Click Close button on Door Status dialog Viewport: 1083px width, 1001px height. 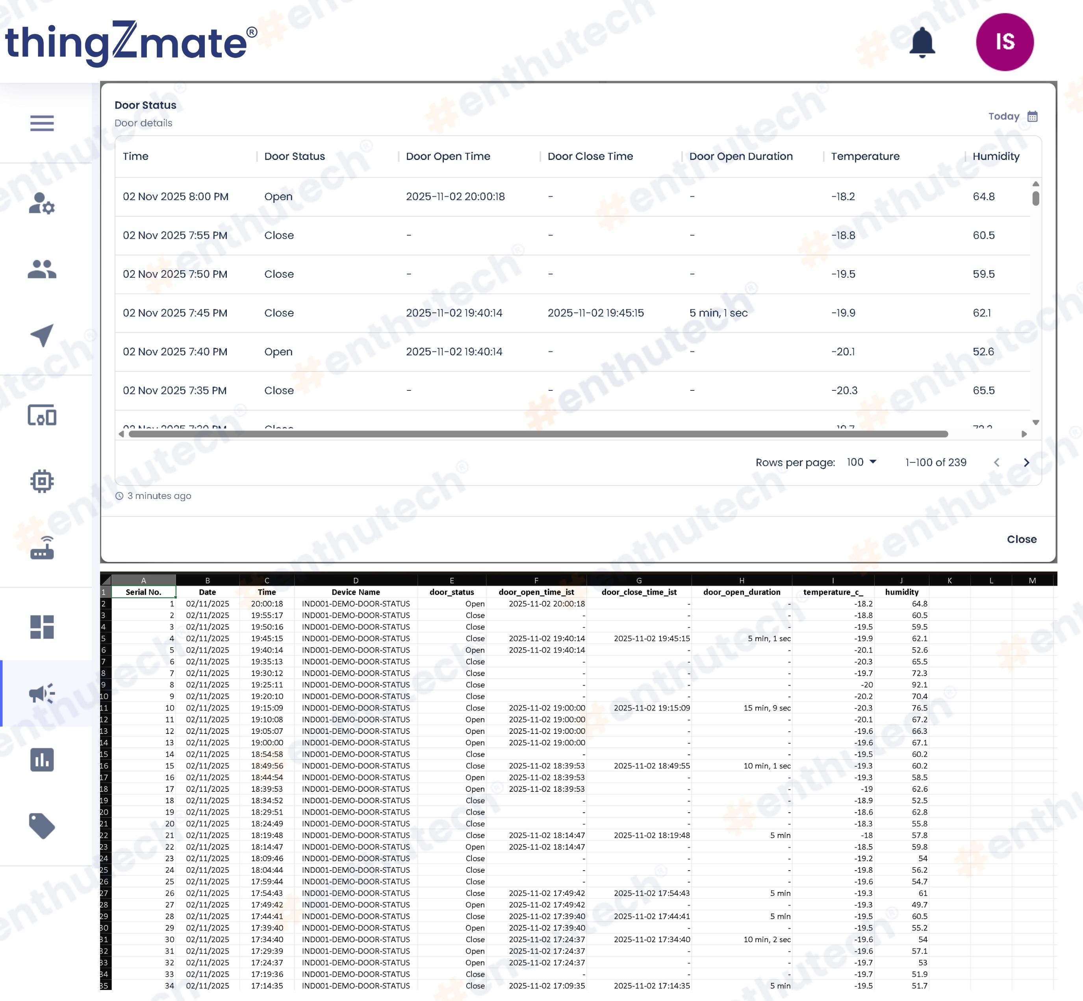1021,539
